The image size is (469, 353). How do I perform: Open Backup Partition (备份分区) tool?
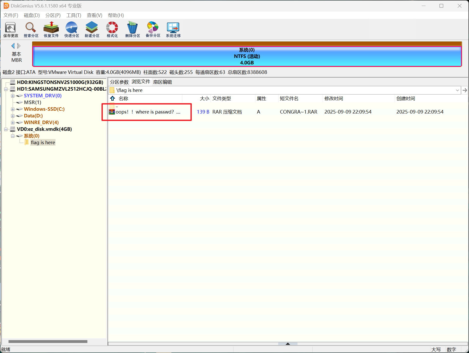pyautogui.click(x=153, y=29)
